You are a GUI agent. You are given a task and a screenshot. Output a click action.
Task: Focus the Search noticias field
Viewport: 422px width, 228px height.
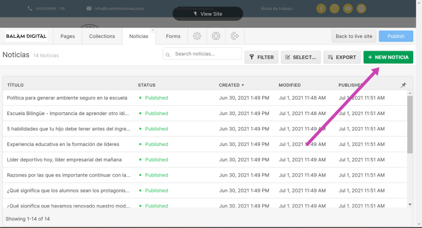[202, 54]
